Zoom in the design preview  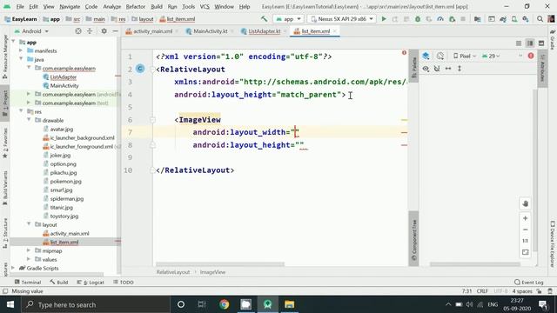click(x=526, y=218)
